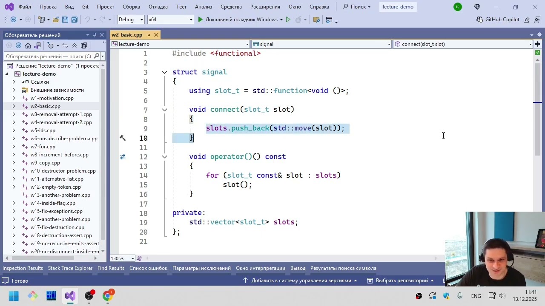The image size is (545, 306).
Task: Open the lecture-demo scope dropdown in navigation bar
Action: pos(180,44)
